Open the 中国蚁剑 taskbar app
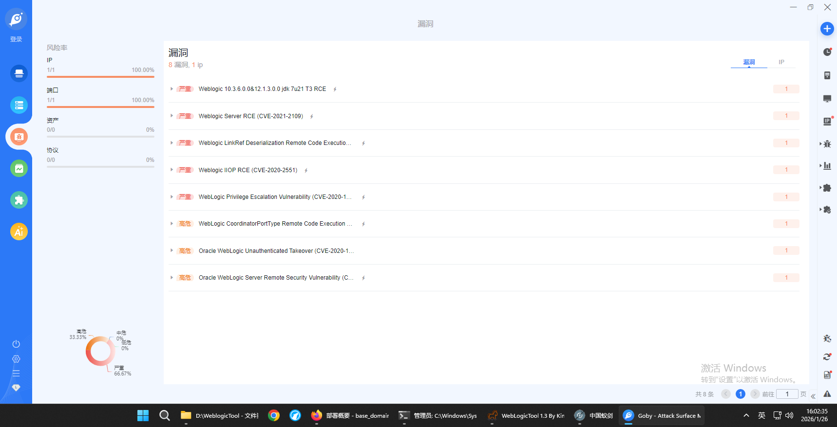837x427 pixels. coord(593,415)
